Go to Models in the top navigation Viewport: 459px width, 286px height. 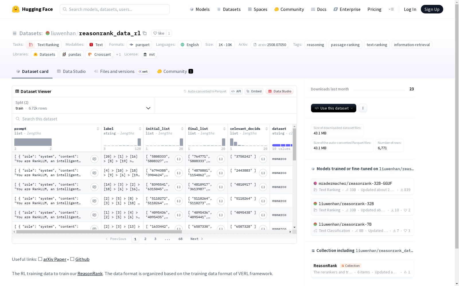[x=200, y=9]
